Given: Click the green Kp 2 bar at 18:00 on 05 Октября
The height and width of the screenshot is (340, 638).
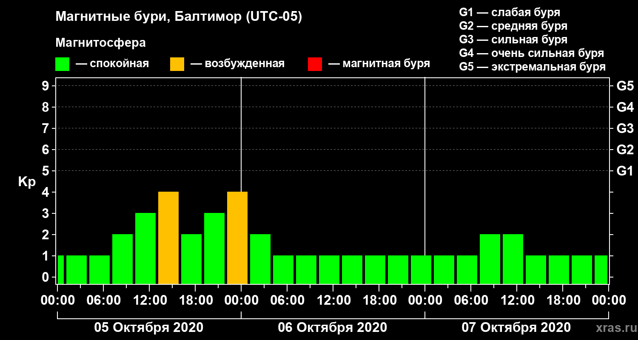Looking at the screenshot, I should coord(191,259).
